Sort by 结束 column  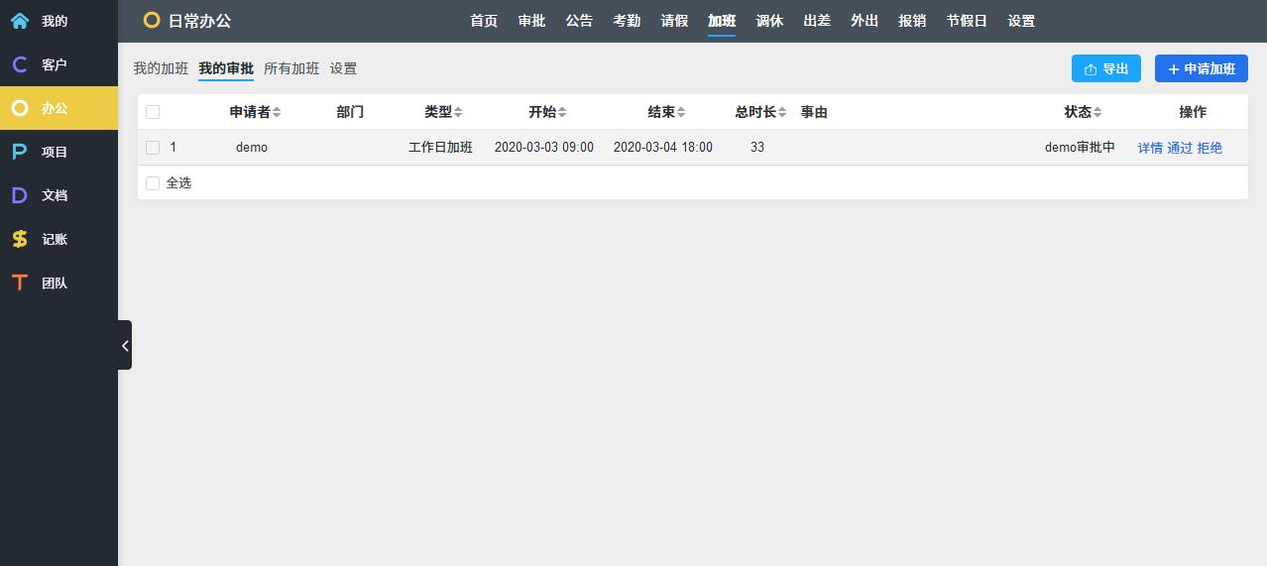666,112
